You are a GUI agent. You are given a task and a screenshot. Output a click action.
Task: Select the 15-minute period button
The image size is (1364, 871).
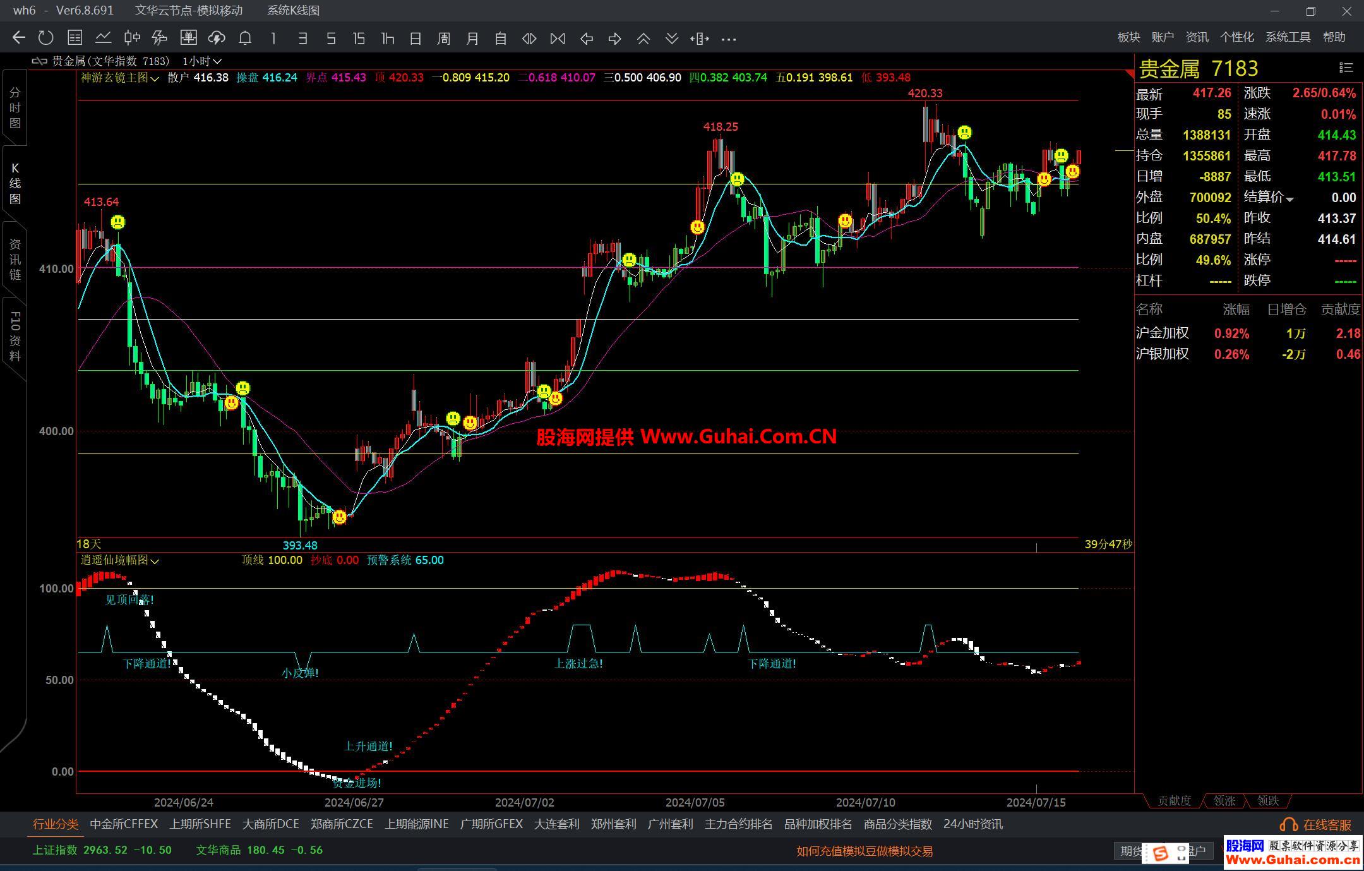click(359, 39)
